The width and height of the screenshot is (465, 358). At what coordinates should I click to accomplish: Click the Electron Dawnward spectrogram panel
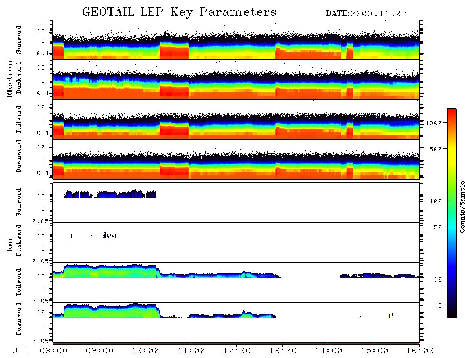pyautogui.click(x=236, y=159)
